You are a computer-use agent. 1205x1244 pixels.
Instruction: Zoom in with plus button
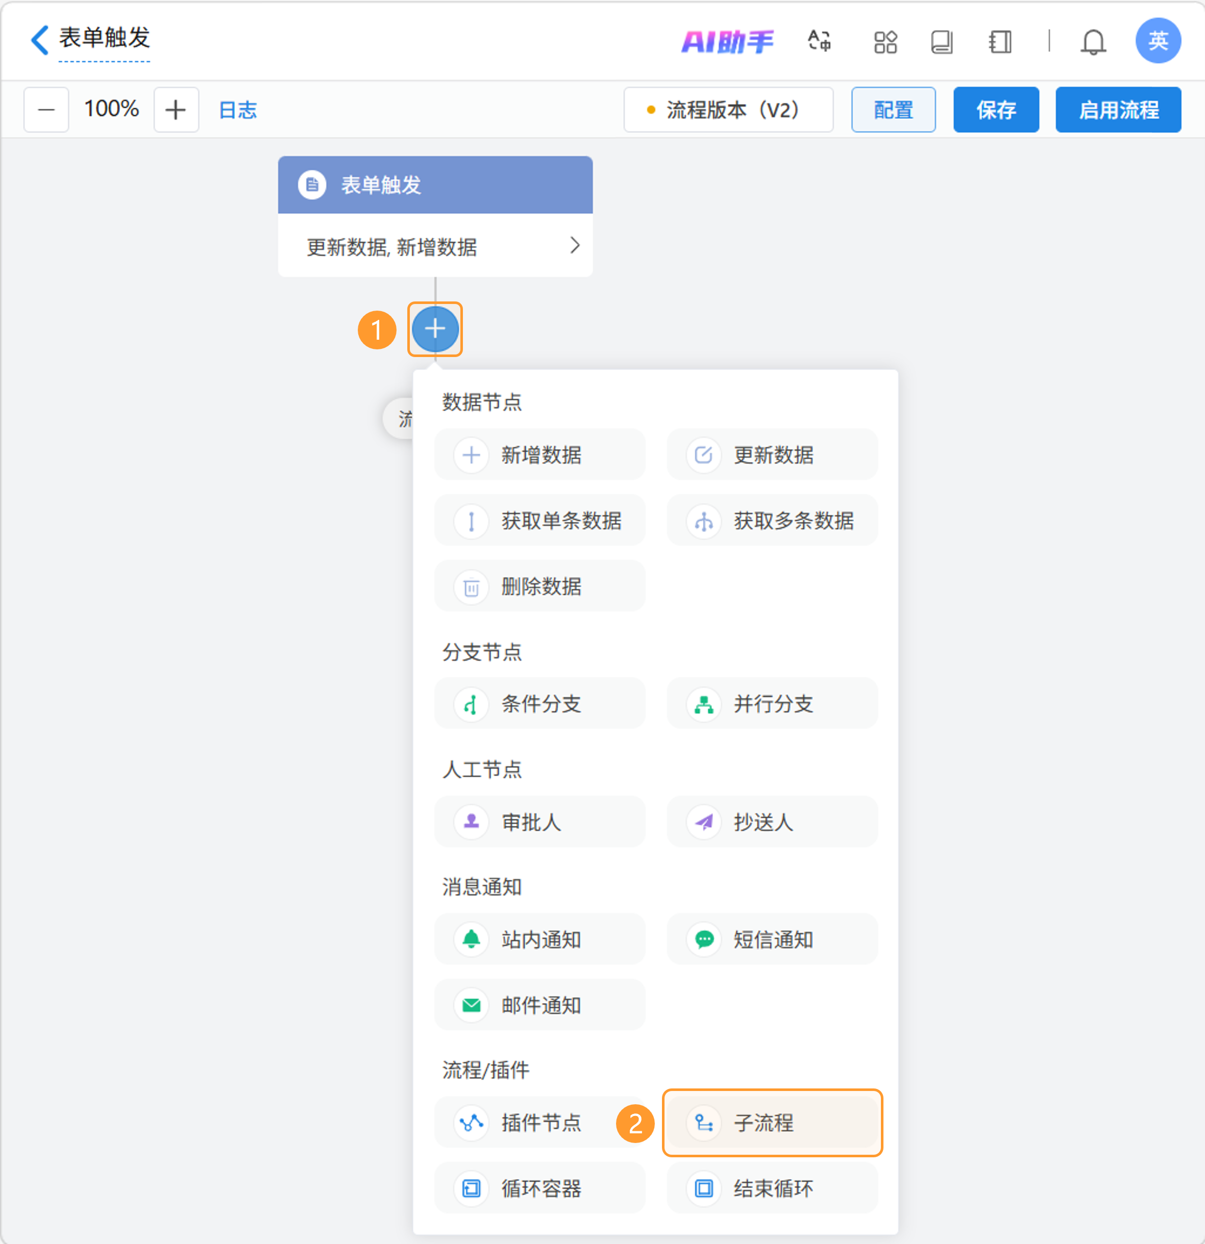pyautogui.click(x=176, y=110)
